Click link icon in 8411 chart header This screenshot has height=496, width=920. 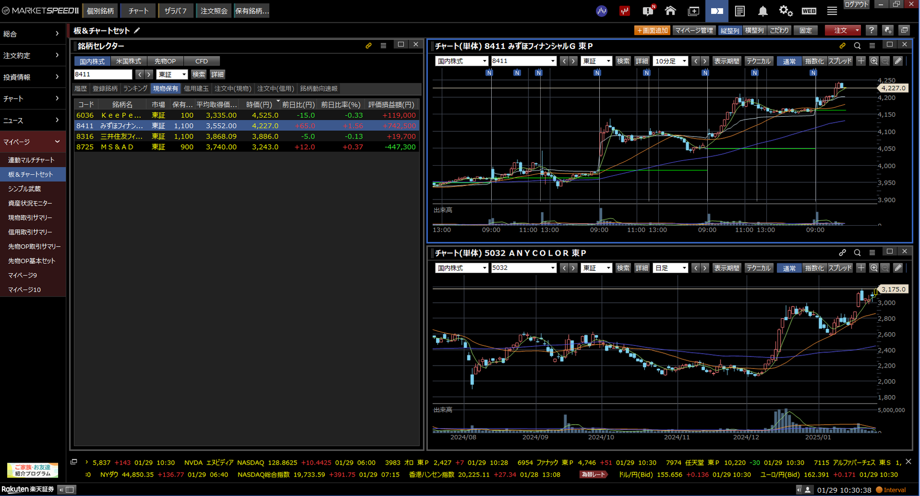tap(842, 46)
